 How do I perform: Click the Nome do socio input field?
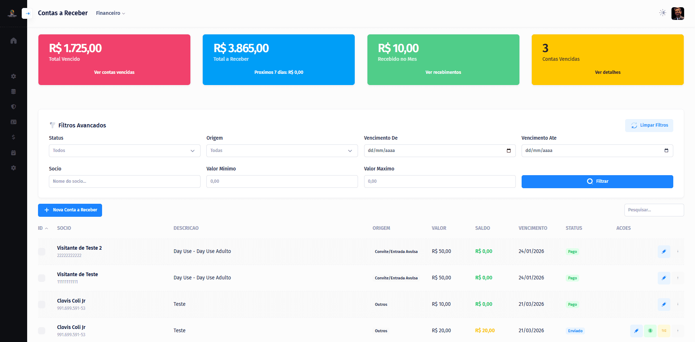124,182
